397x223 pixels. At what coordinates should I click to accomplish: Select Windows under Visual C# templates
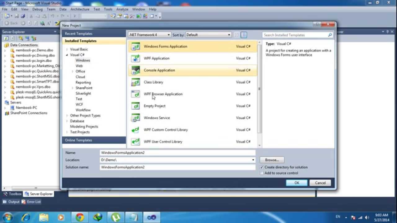[x=83, y=60]
